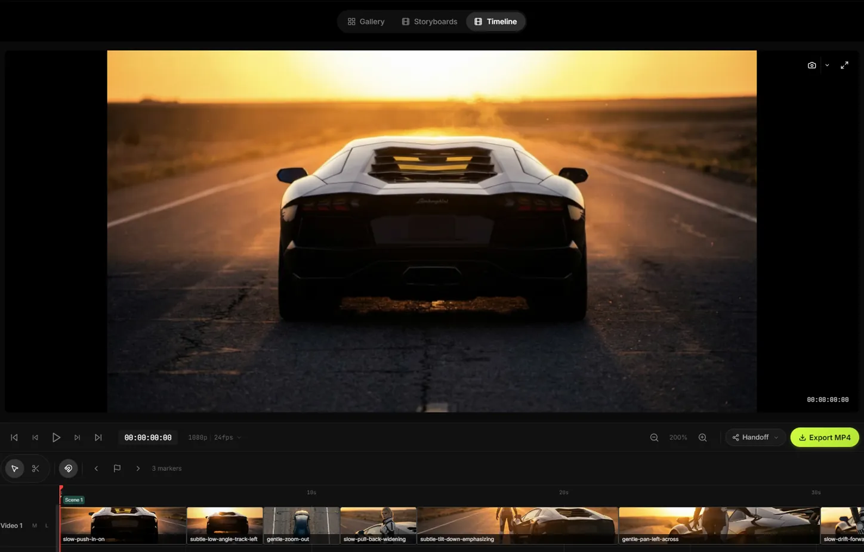
Task: Switch to the Gallery tab
Action: (x=365, y=21)
